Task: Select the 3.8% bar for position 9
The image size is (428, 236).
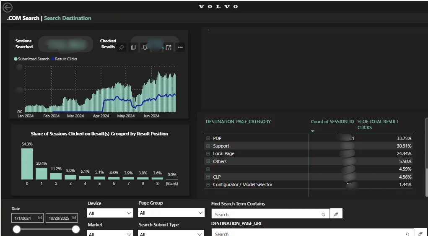Action: (143, 179)
